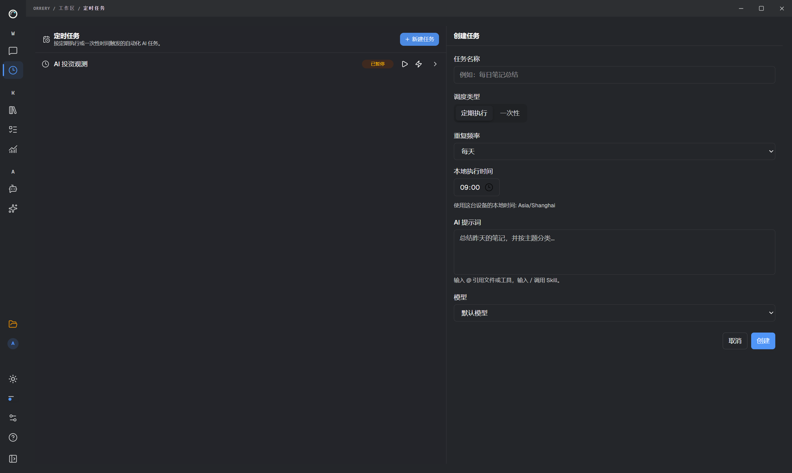Screen dimensions: 792x473
Task: Click the user avatar labeled A
Action: click(x=13, y=343)
